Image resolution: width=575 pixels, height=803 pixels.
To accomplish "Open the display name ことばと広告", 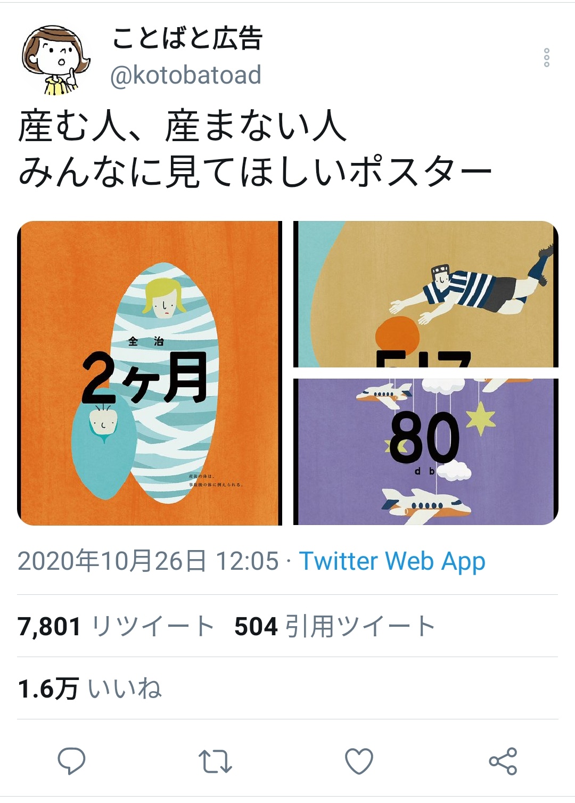I will tap(187, 39).
